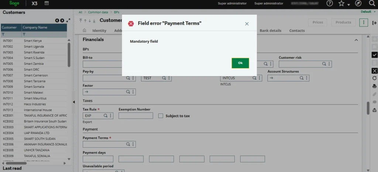The width and height of the screenshot is (378, 172).
Task: Open the Default view dropdown
Action: coord(368,12)
